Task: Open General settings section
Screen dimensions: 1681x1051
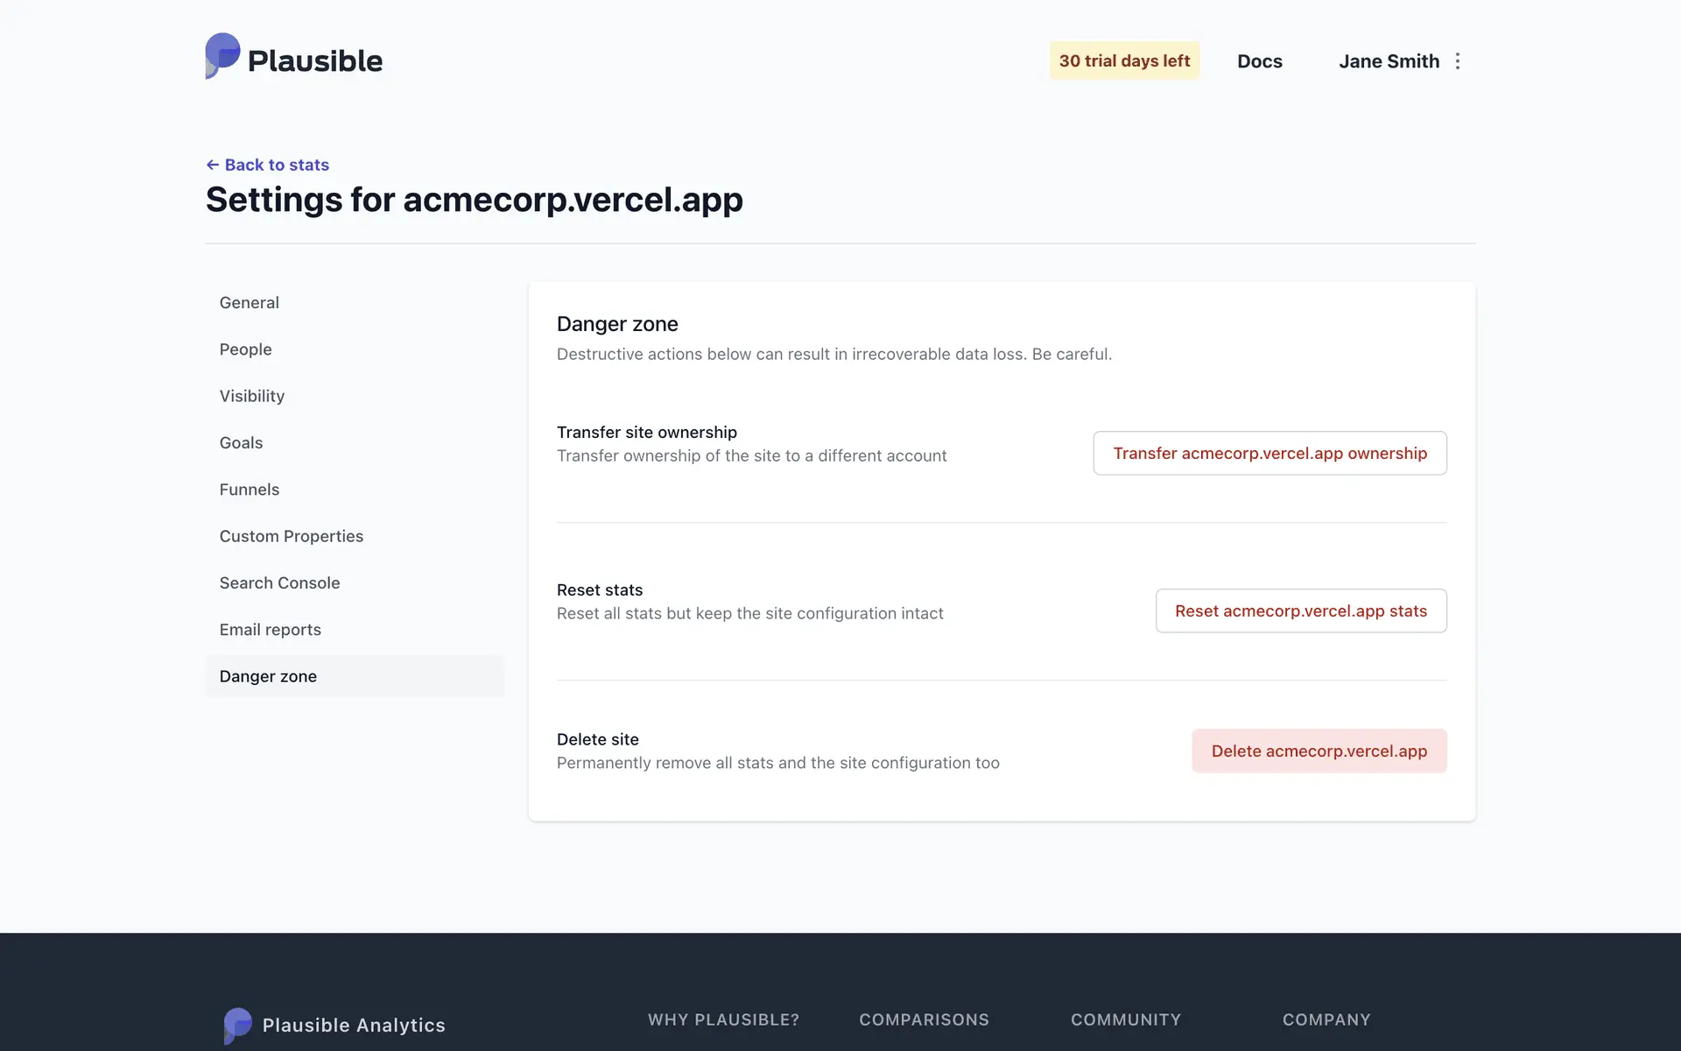Action: click(x=250, y=302)
